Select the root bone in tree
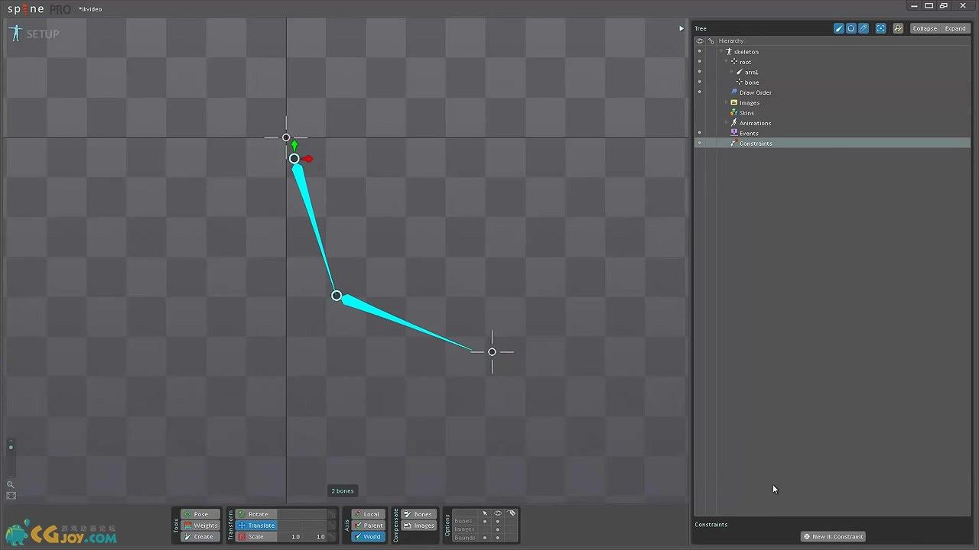This screenshot has width=979, height=550. pyautogui.click(x=745, y=62)
